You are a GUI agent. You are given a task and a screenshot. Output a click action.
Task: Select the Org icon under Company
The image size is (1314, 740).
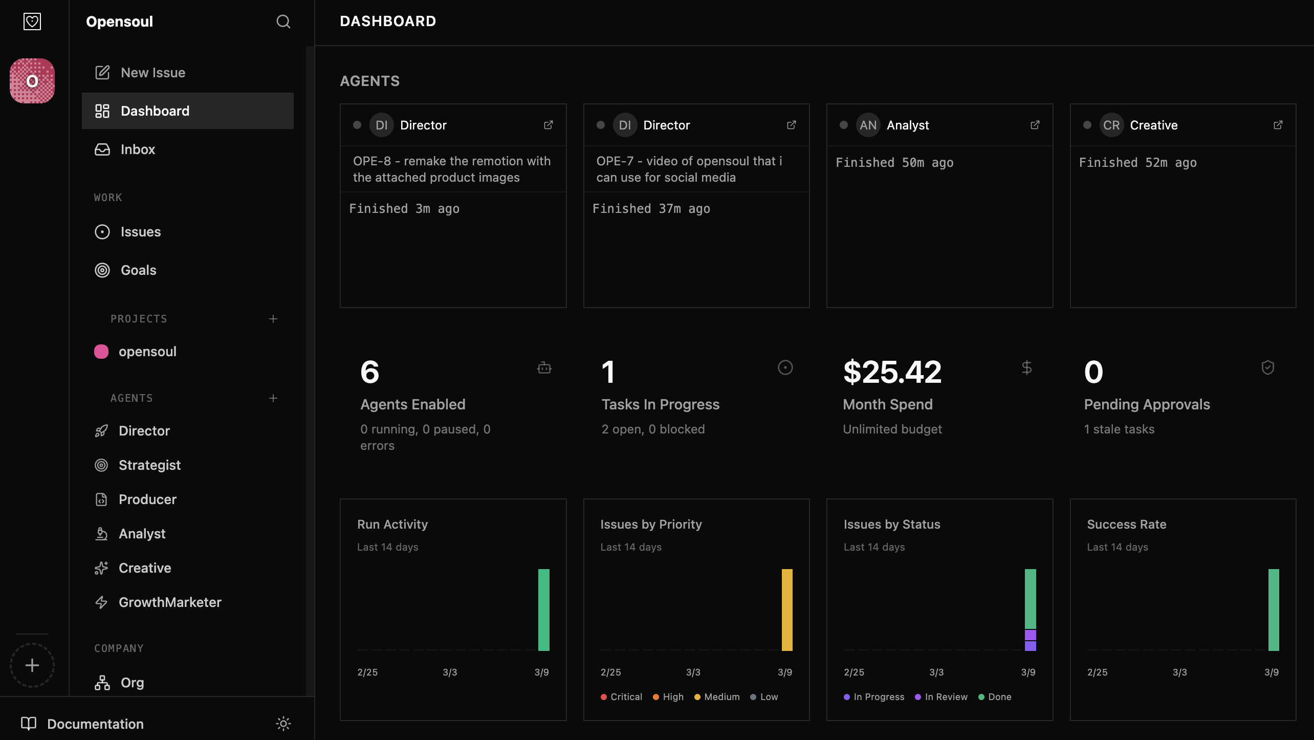102,683
